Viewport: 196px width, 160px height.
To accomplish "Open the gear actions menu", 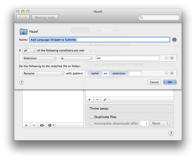I will (x=51, y=125).
